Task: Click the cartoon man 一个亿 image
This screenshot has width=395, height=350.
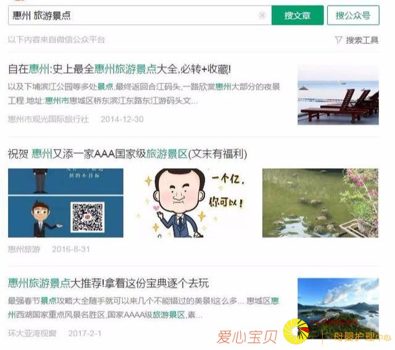Action: (193, 203)
